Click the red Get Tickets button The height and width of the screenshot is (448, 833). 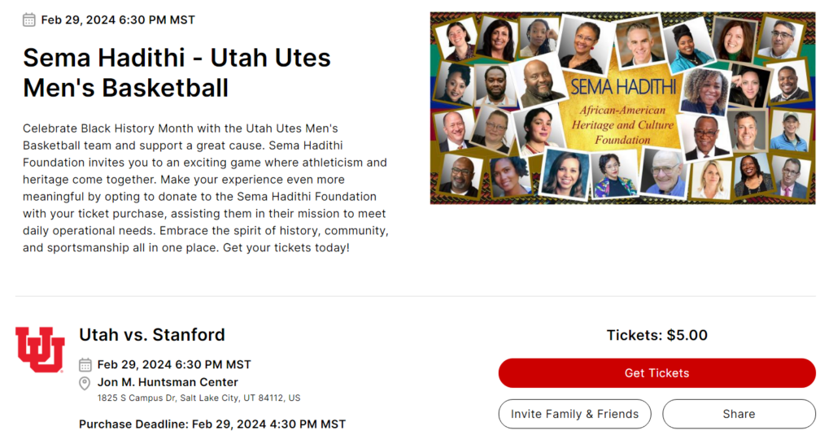coord(656,373)
